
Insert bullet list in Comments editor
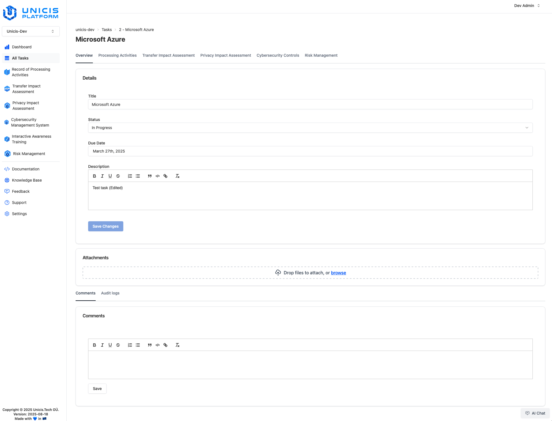[138, 345]
